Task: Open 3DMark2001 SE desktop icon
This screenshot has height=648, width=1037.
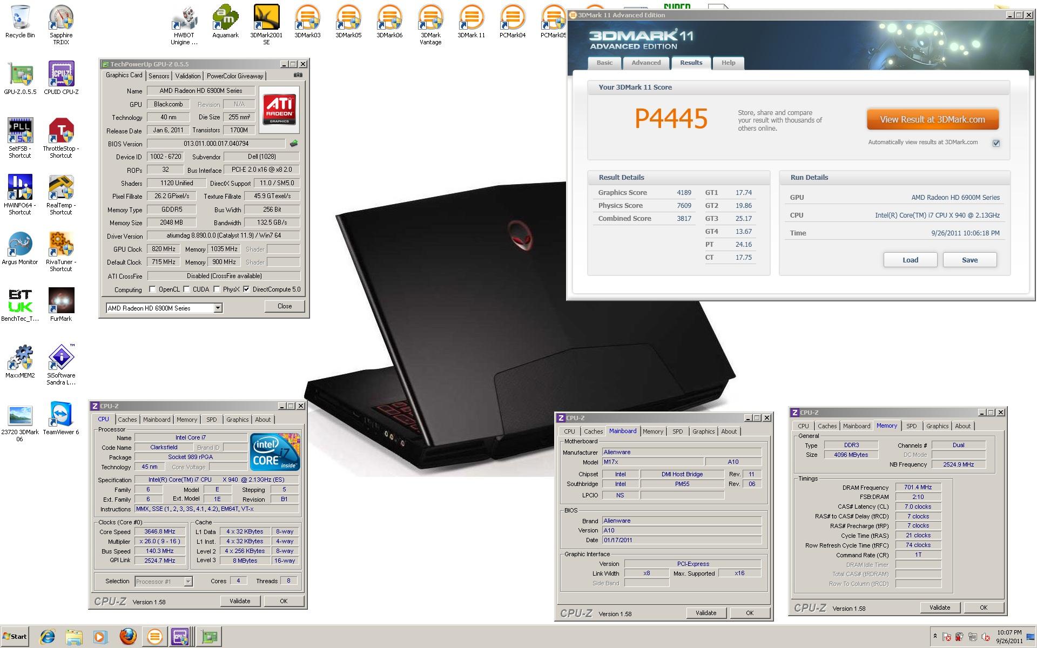Action: [x=266, y=24]
